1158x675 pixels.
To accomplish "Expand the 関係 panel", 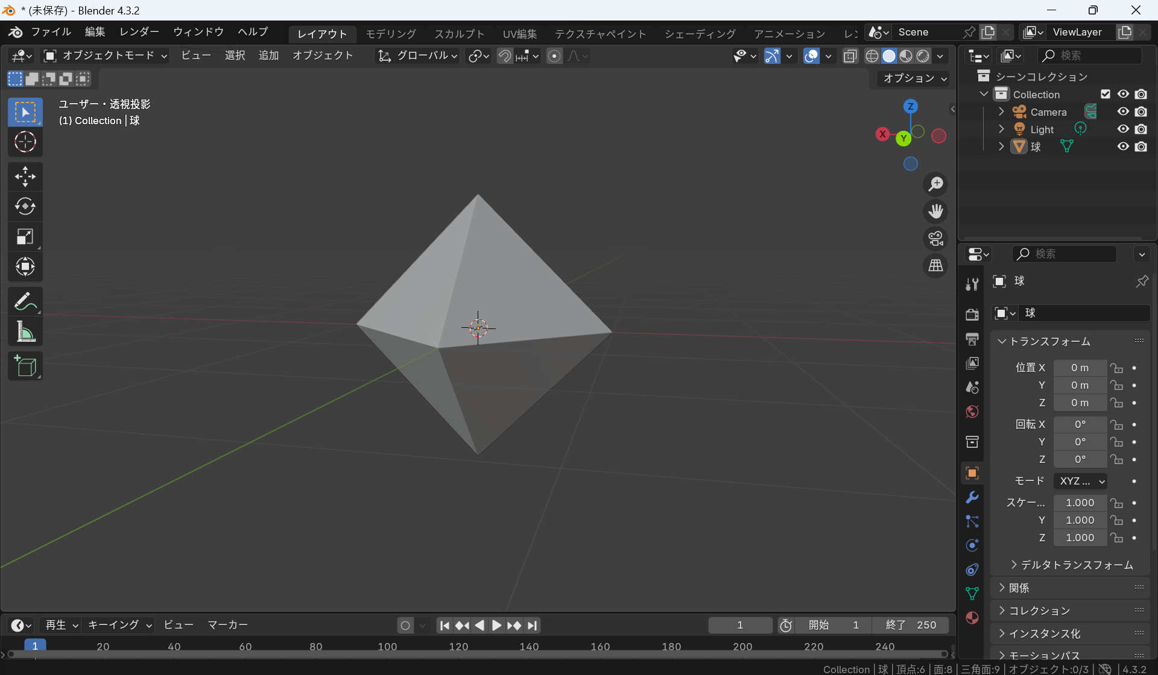I will click(1070, 588).
